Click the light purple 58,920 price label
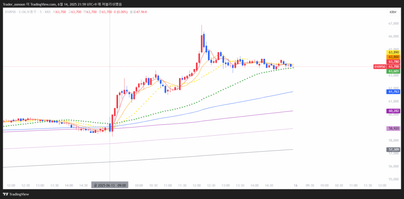This screenshot has height=199, width=404. click(x=394, y=128)
